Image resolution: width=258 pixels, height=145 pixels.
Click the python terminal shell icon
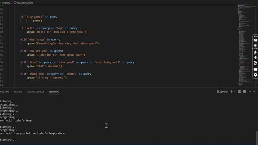(218, 91)
